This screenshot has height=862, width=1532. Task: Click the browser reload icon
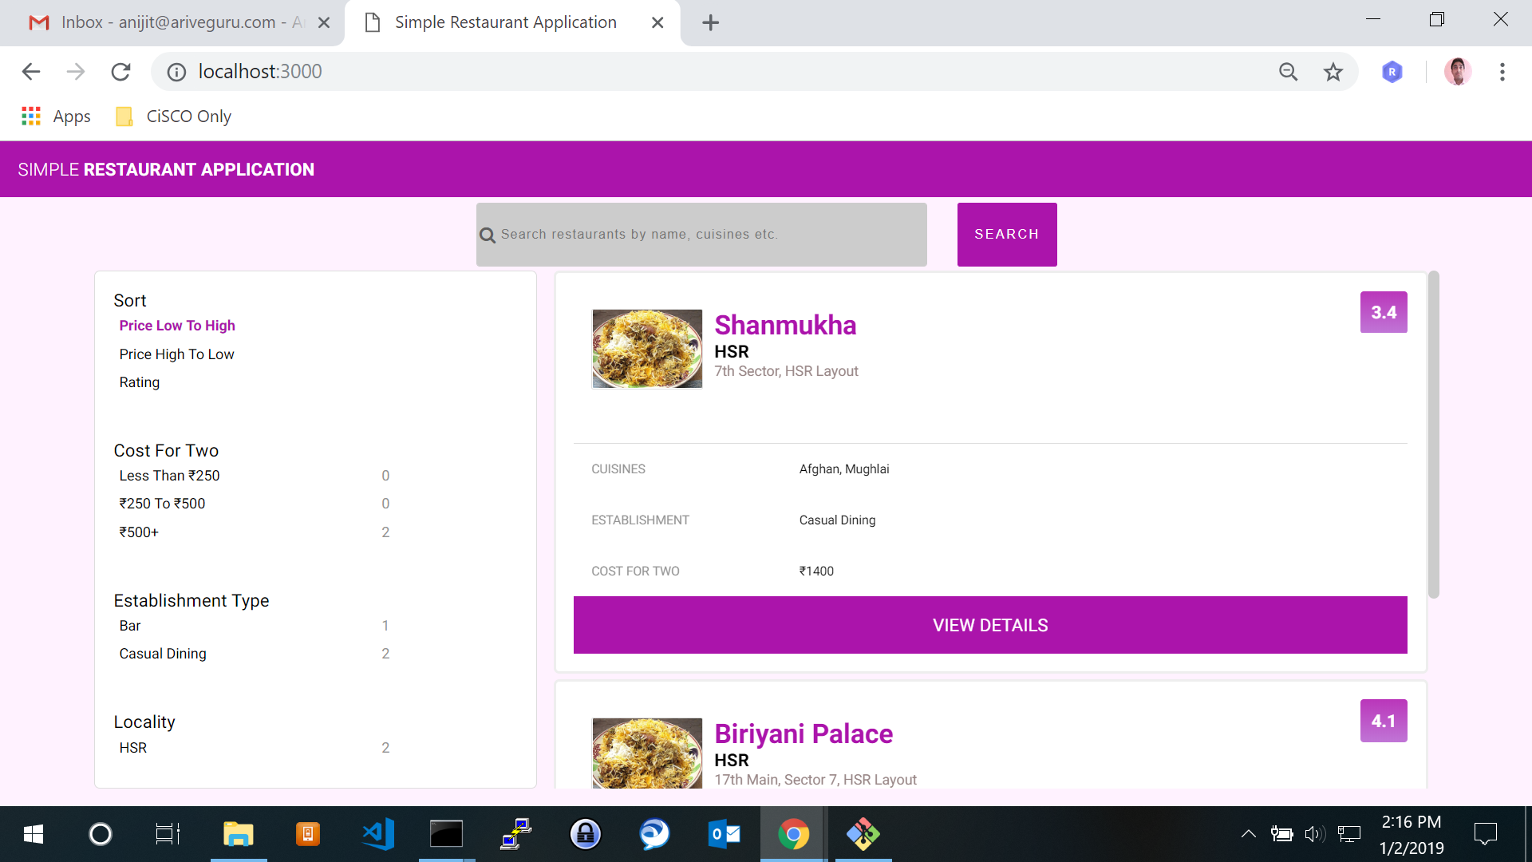click(x=120, y=72)
